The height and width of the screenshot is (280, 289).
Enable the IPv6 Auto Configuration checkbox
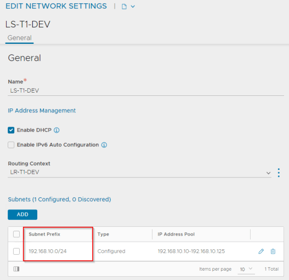(x=11, y=145)
